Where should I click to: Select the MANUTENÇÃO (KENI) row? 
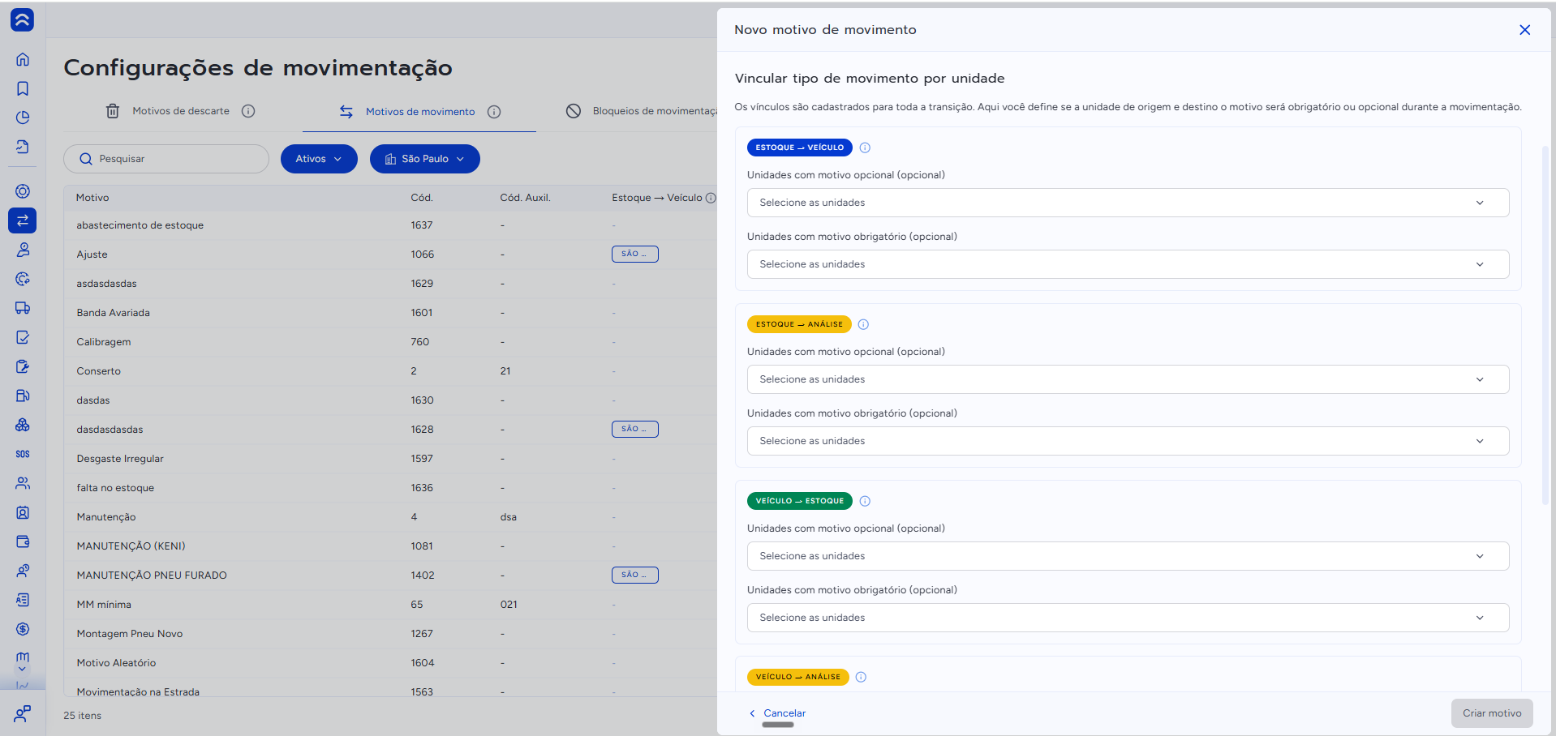(x=390, y=546)
